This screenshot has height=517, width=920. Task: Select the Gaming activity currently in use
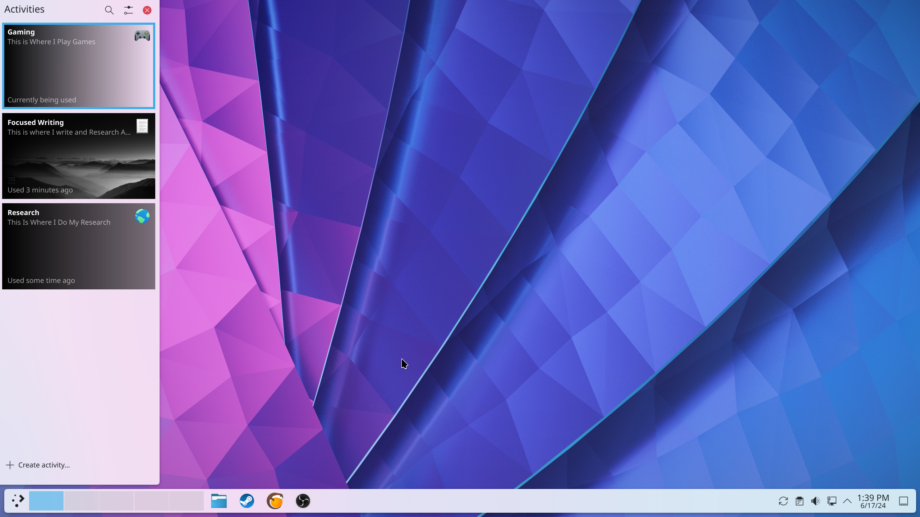79,66
